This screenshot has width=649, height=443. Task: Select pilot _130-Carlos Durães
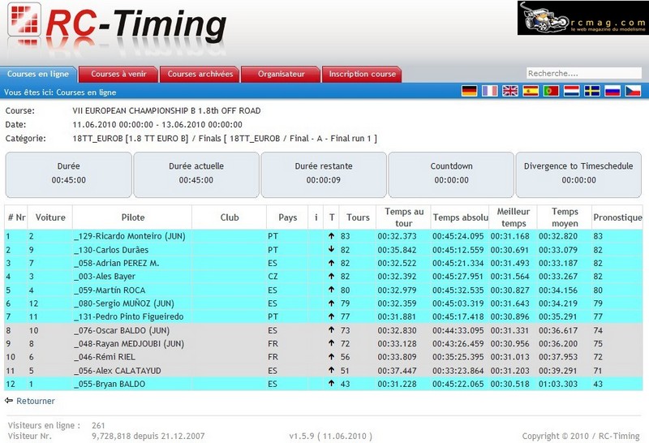[111, 250]
